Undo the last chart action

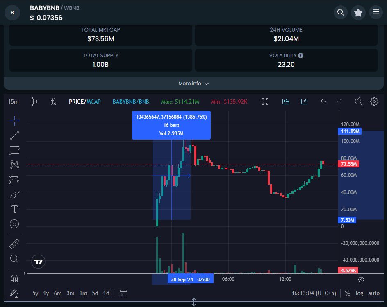(x=323, y=102)
